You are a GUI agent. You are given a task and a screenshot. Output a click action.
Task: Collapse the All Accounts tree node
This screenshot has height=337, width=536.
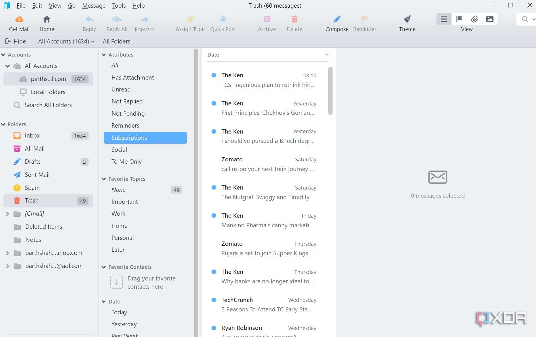[8, 66]
